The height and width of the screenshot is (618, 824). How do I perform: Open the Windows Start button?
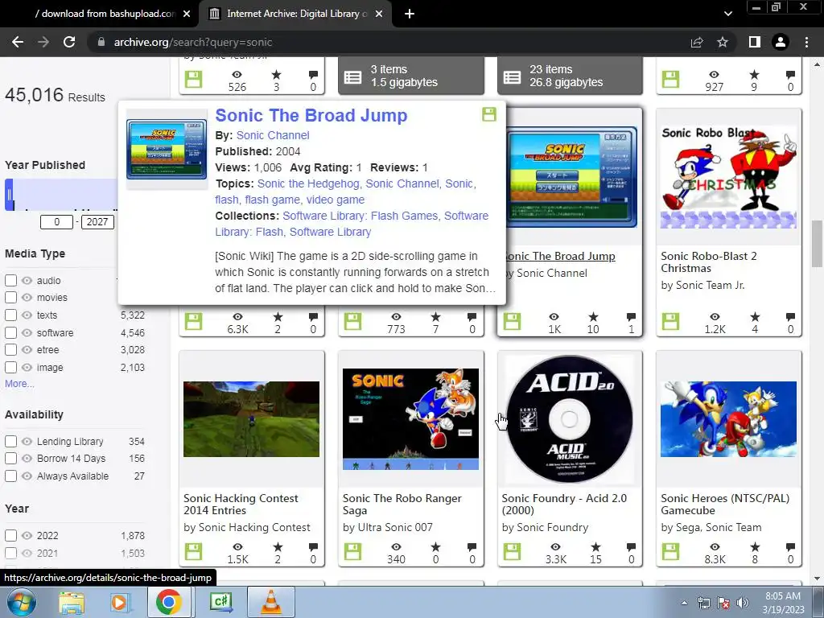coord(22,602)
